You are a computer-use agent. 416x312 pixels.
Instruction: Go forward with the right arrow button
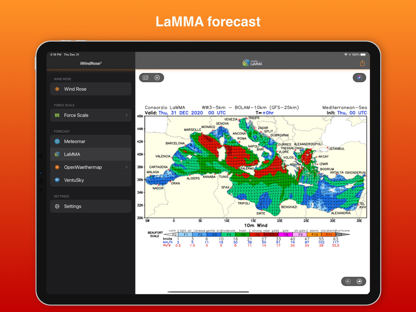[359, 282]
